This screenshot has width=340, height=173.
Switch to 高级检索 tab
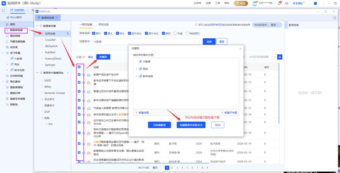(103, 25)
